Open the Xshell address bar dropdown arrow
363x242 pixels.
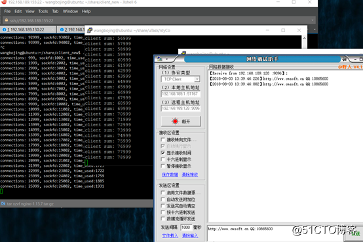pyautogui.click(x=313, y=20)
